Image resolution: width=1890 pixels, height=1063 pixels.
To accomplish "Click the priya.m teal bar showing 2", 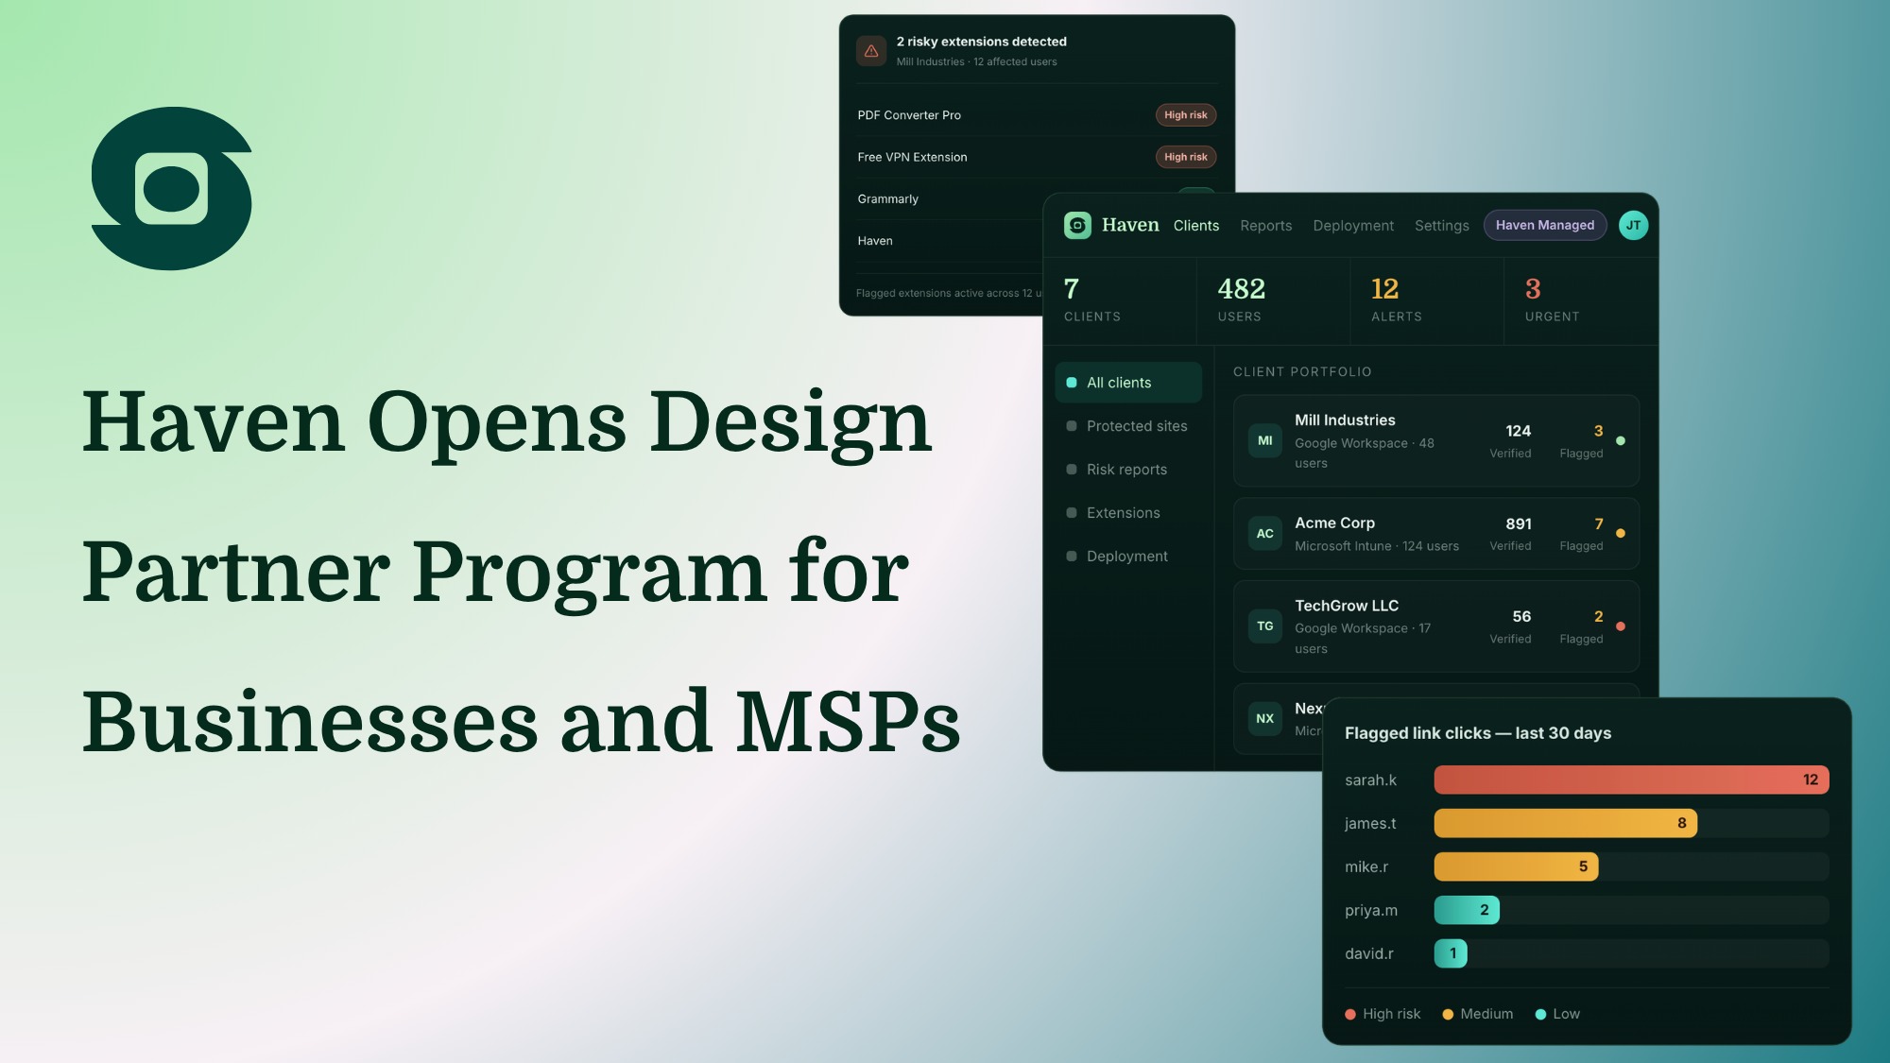I will [x=1467, y=910].
